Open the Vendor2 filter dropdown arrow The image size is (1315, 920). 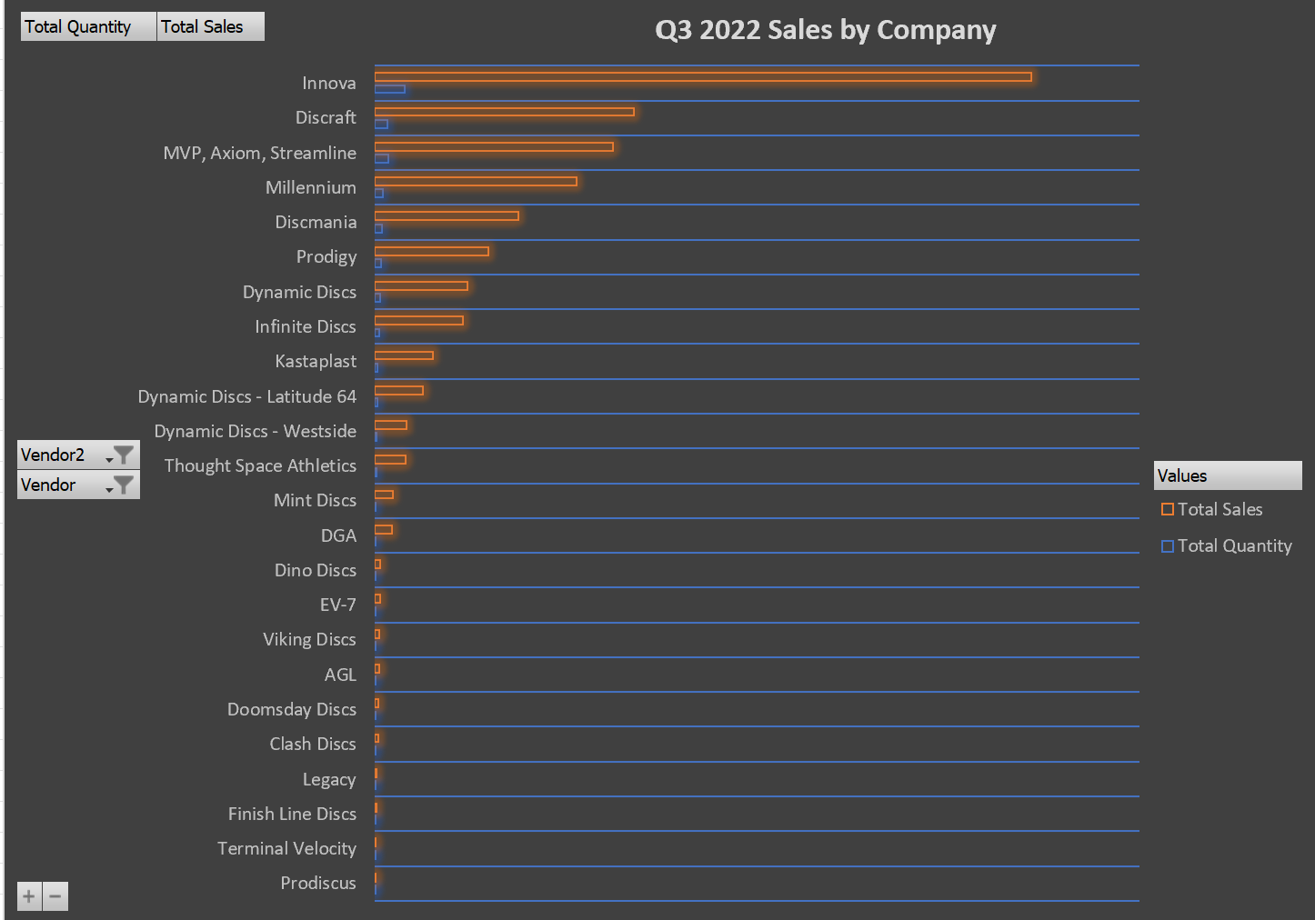(108, 457)
